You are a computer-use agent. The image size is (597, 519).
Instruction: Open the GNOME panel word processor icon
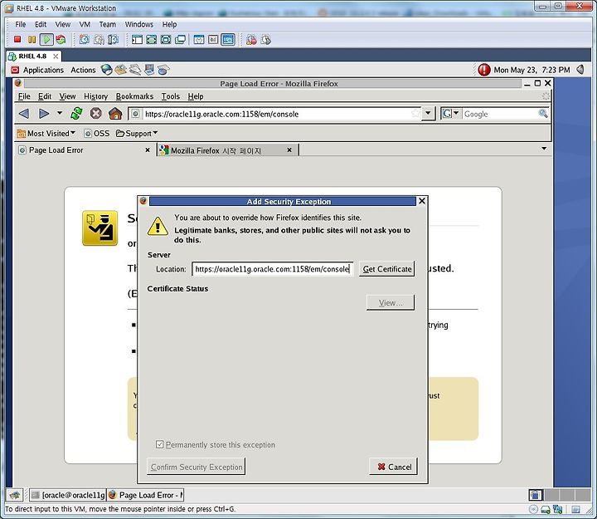135,70
